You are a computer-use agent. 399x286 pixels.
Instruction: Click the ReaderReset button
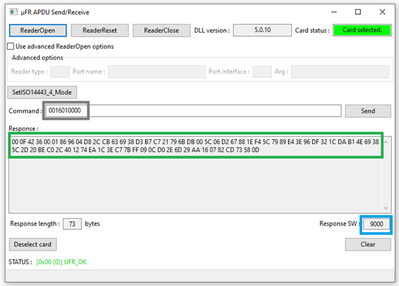100,30
